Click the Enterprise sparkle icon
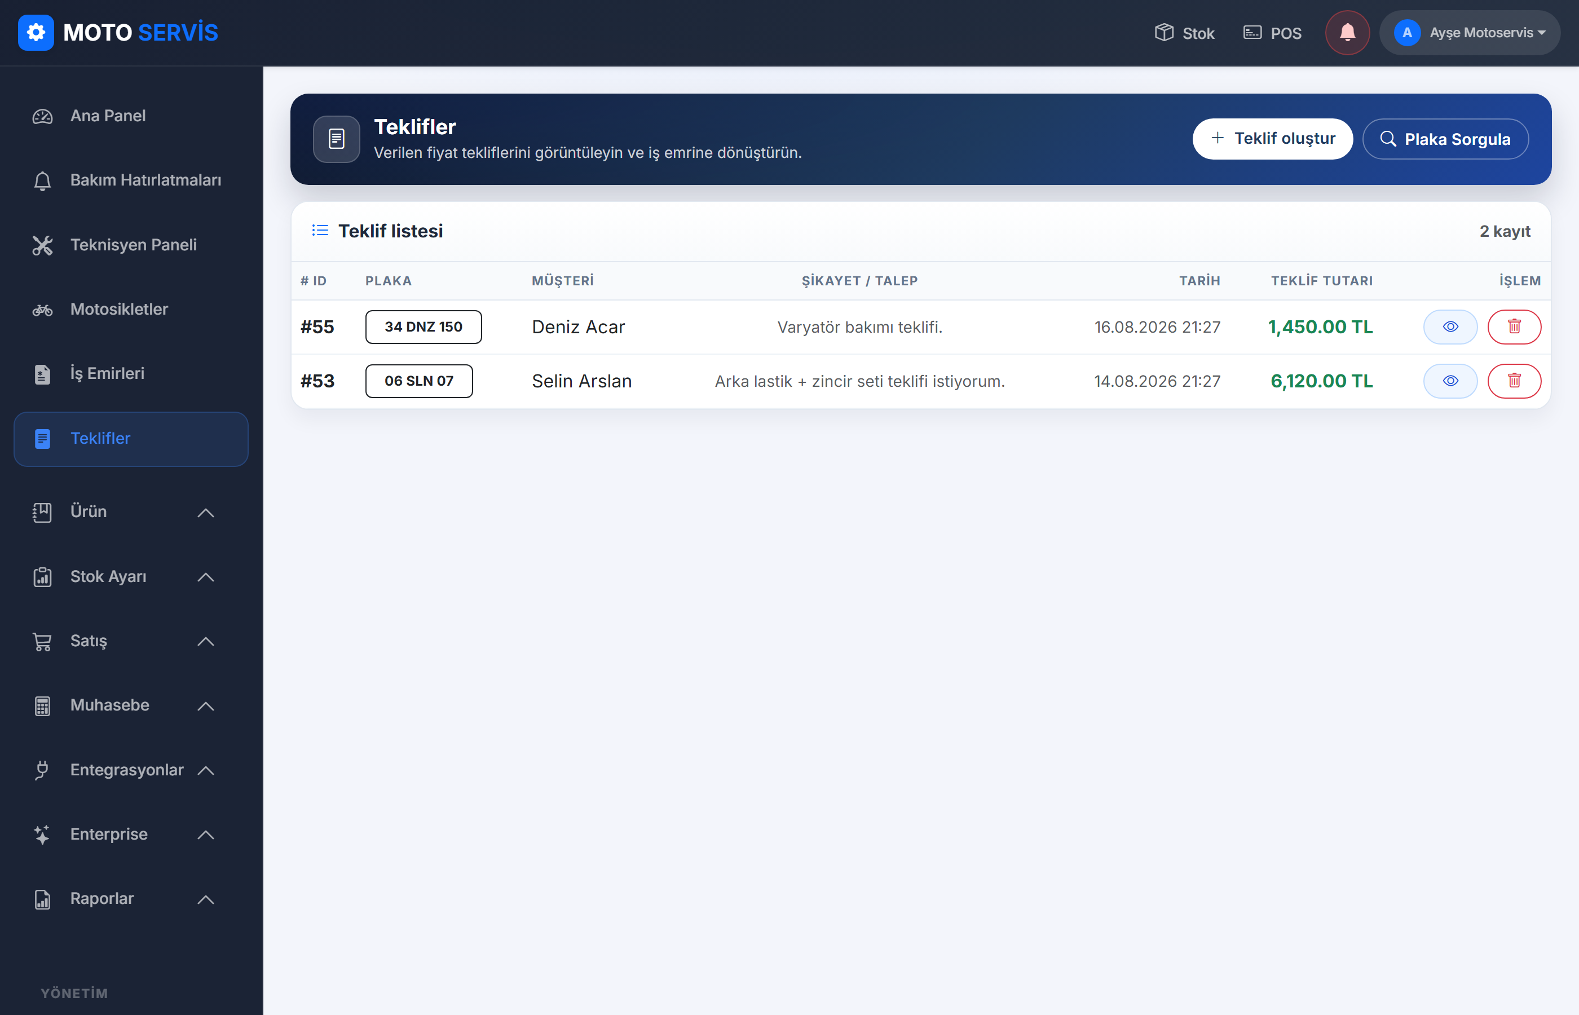Image resolution: width=1579 pixels, height=1015 pixels. coord(42,835)
